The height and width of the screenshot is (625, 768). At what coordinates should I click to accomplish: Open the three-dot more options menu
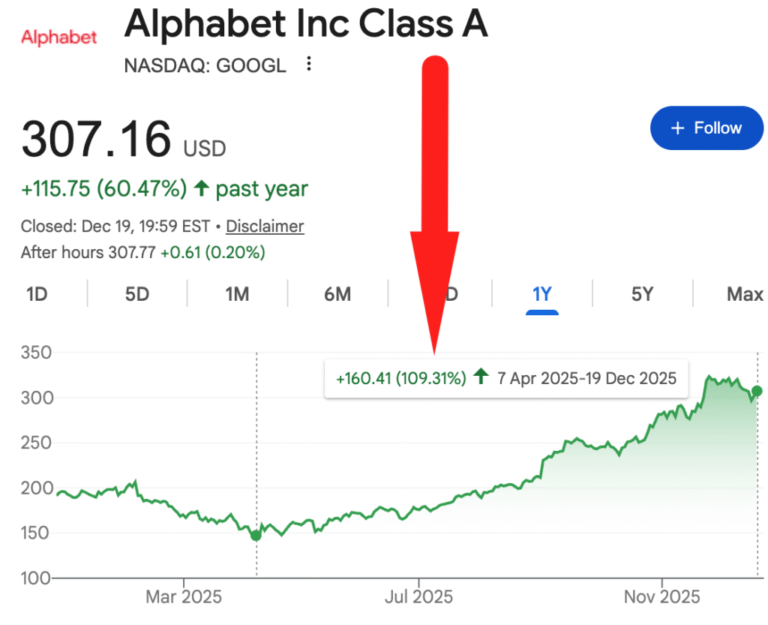[x=309, y=65]
